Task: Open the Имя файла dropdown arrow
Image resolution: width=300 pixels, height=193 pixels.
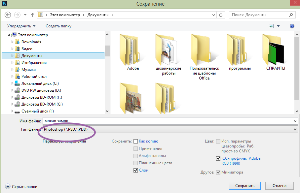Action: pos(295,121)
